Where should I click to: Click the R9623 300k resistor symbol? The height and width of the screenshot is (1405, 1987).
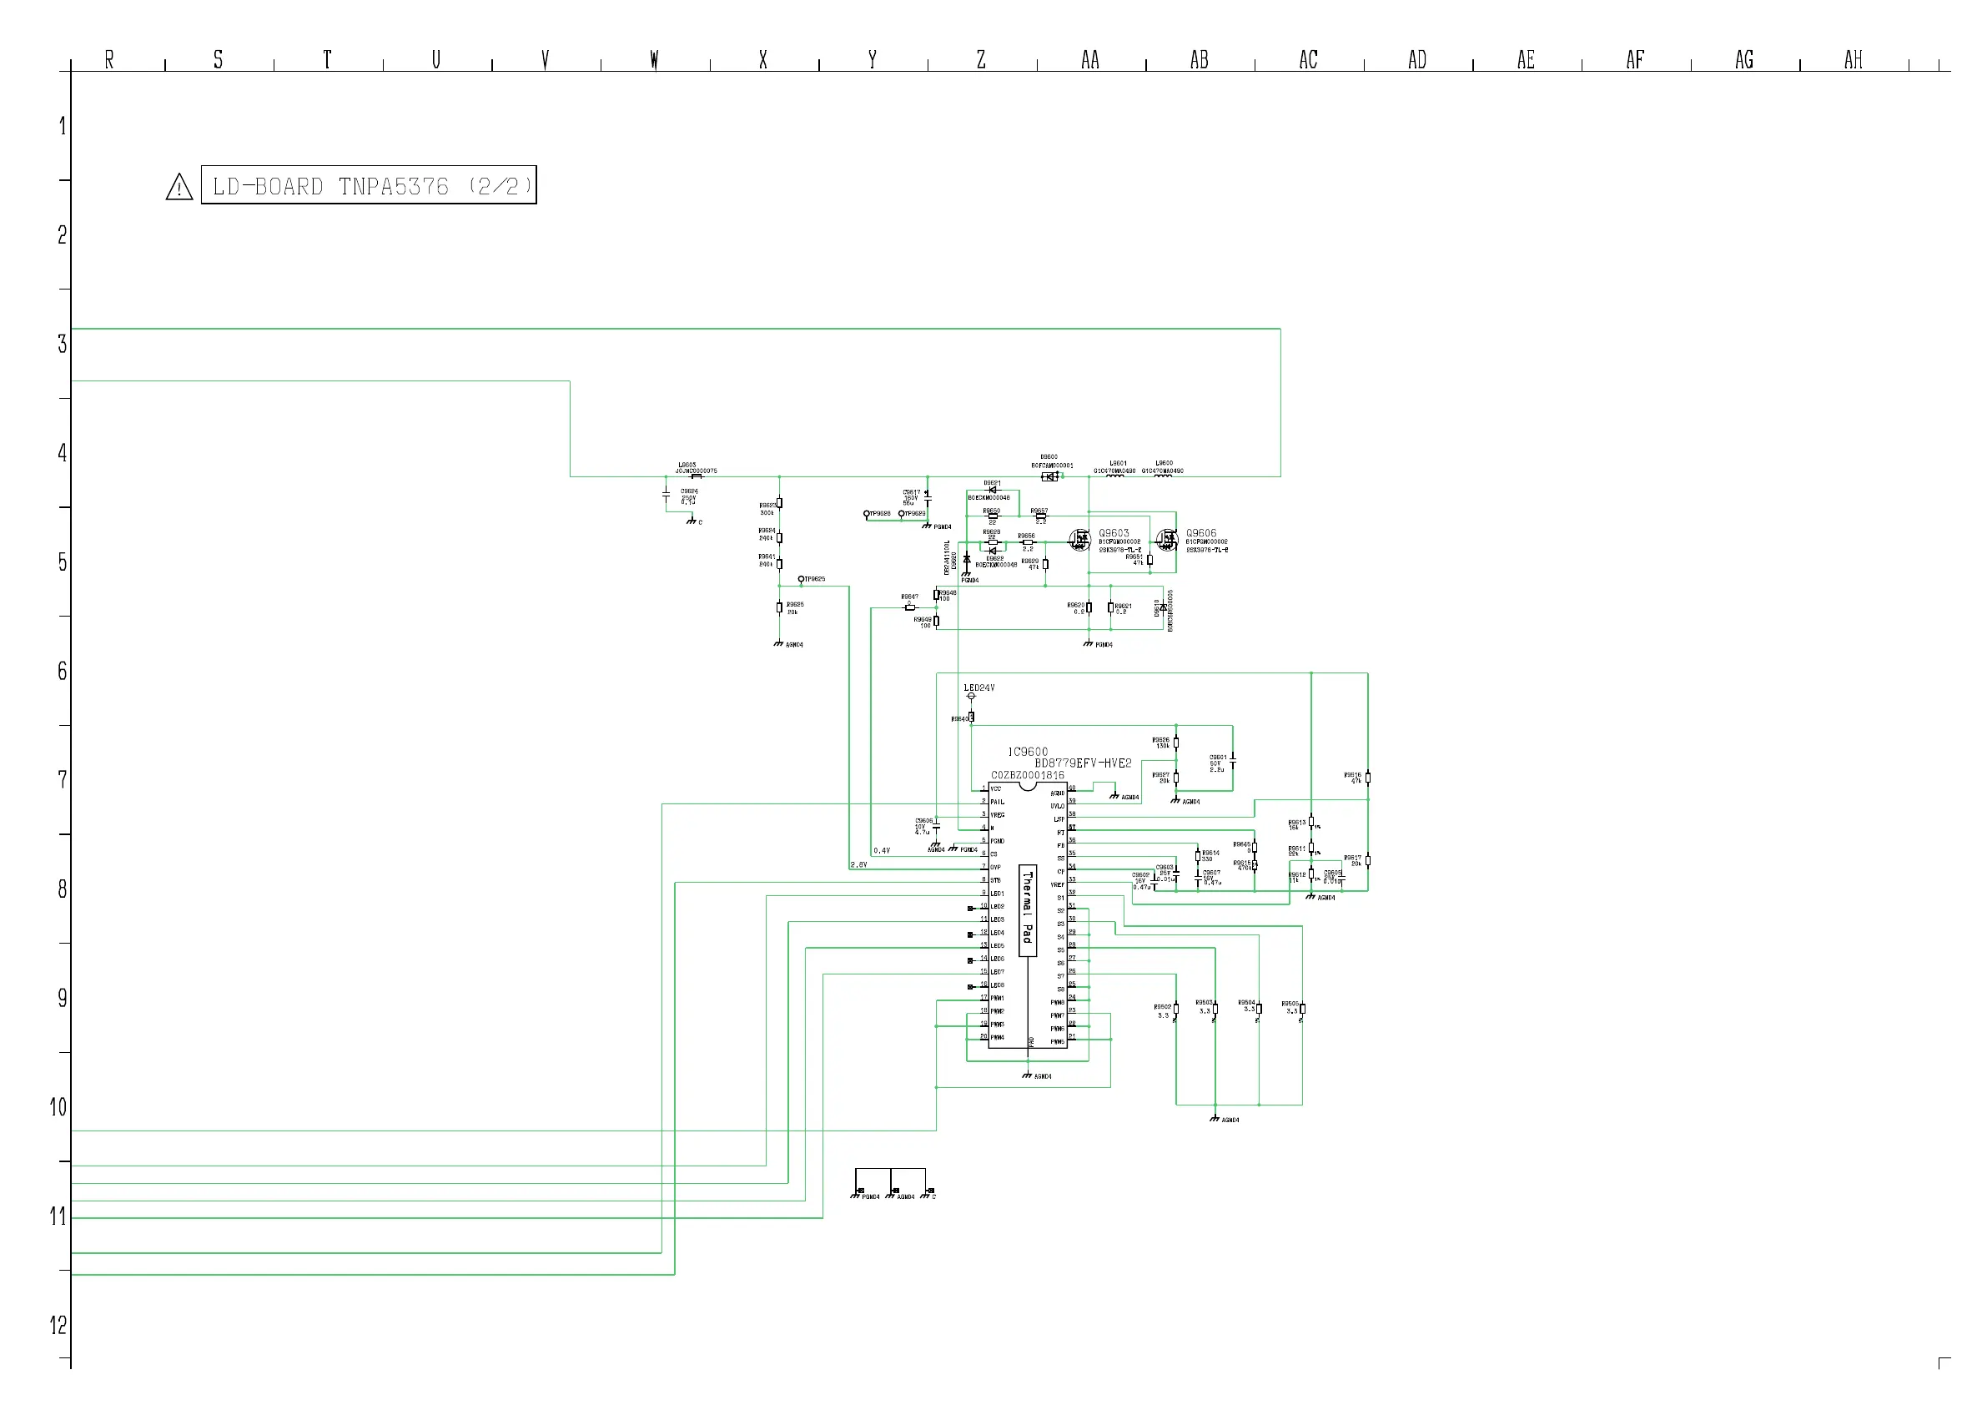tap(780, 503)
